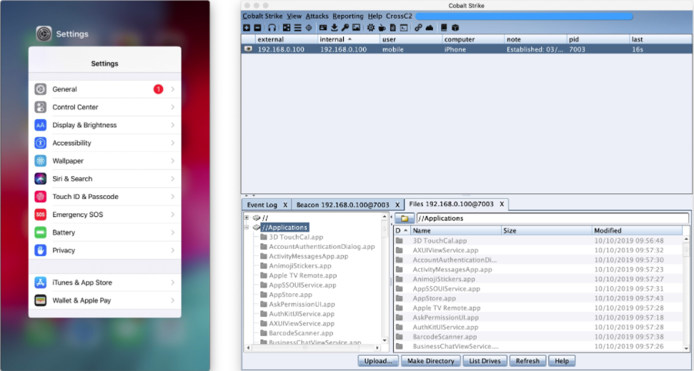Click the Refresh button

click(x=527, y=361)
